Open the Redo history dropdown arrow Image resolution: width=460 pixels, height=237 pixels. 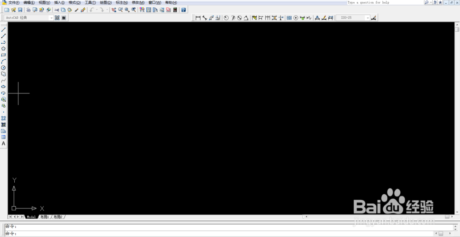pyautogui.click(x=107, y=10)
